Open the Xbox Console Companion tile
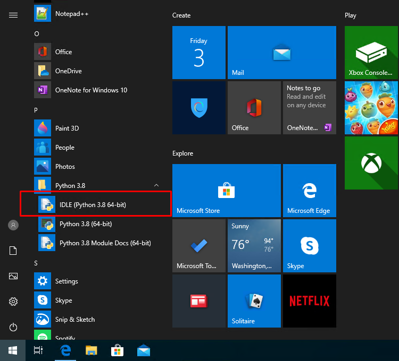The height and width of the screenshot is (361, 399). (371, 53)
